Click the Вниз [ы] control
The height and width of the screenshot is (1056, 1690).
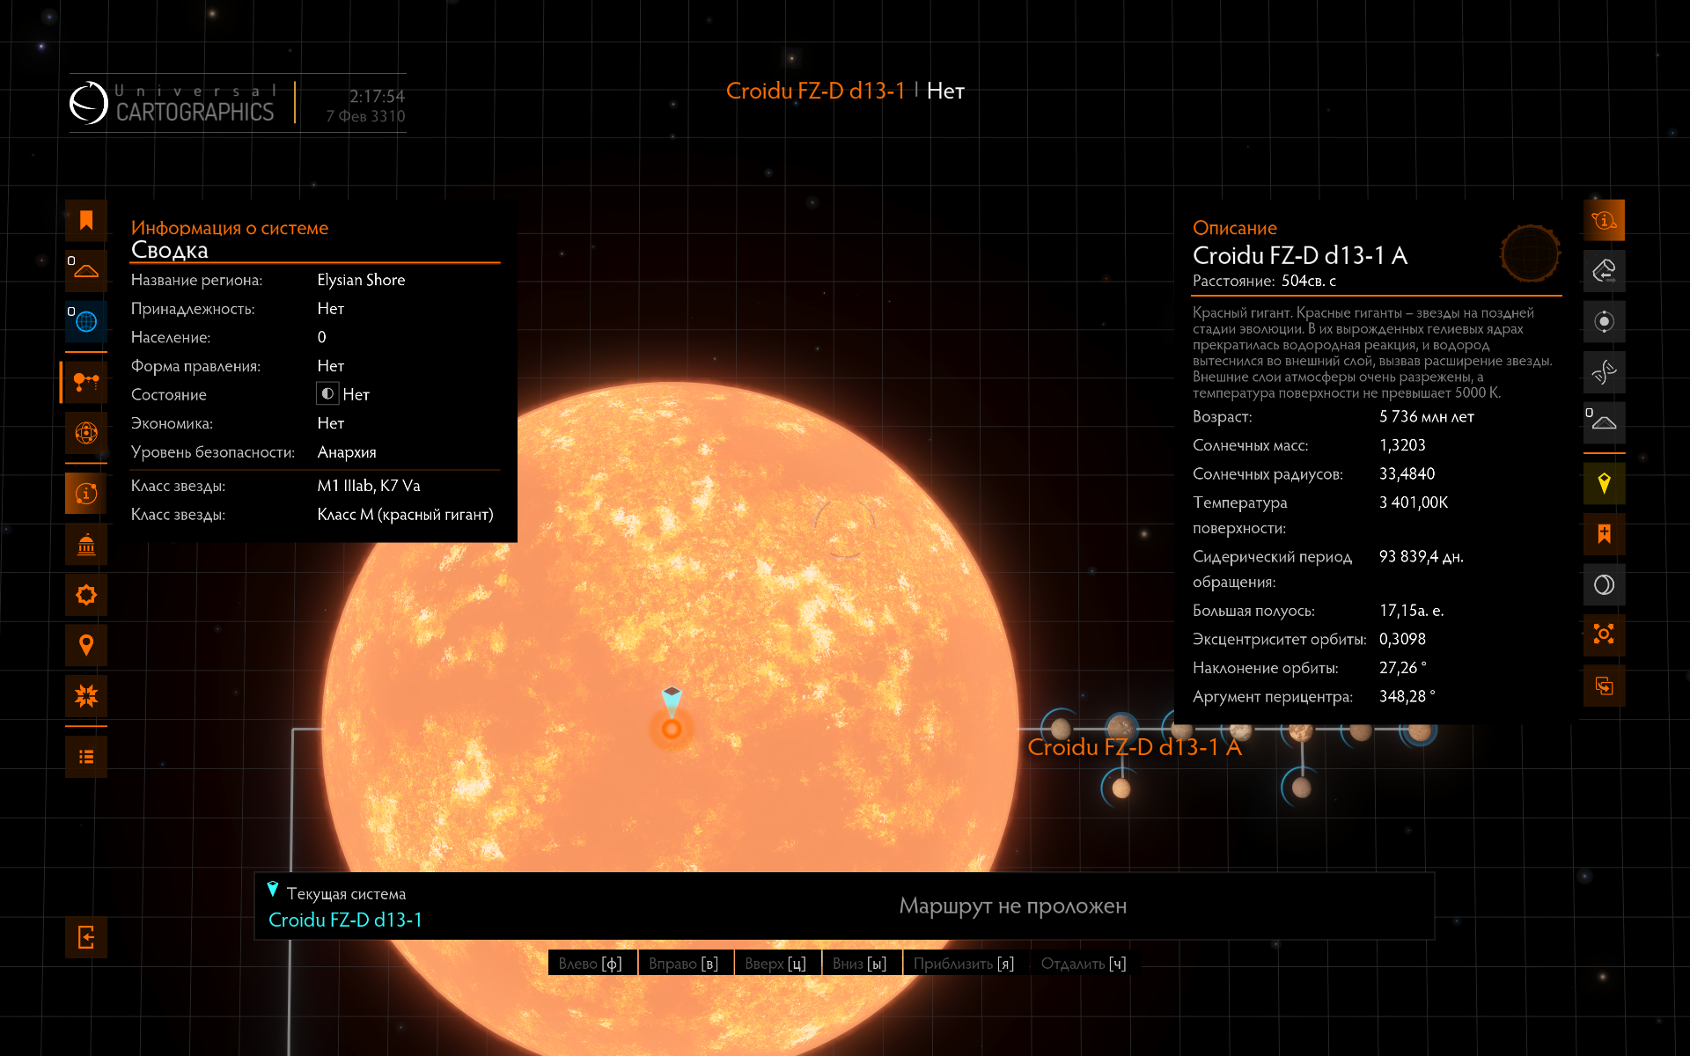[860, 964]
